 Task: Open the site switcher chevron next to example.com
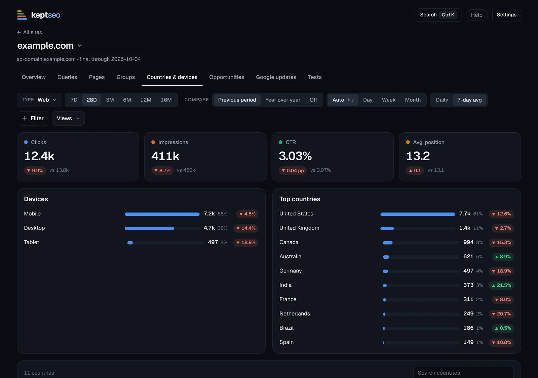pyautogui.click(x=80, y=46)
